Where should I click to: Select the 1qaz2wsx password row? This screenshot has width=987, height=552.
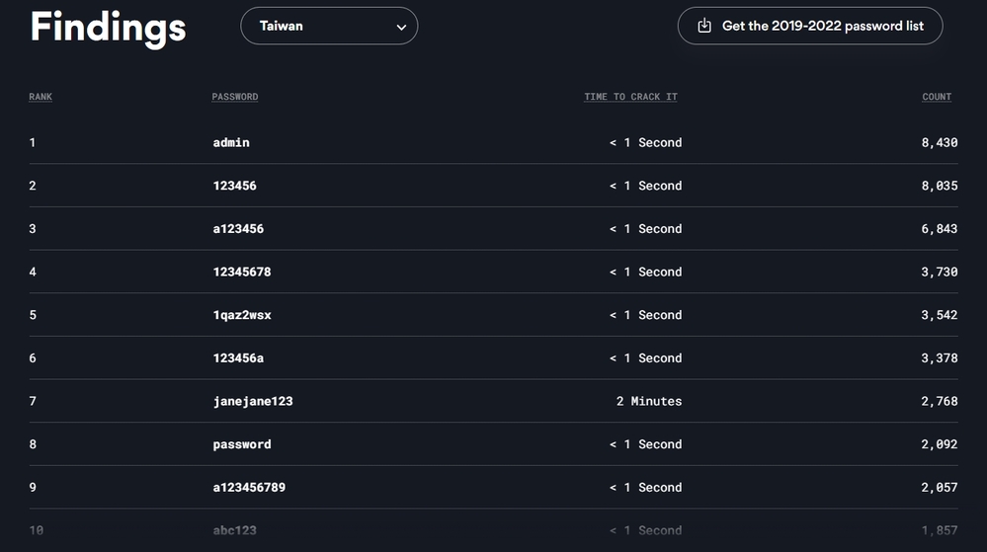pos(242,315)
